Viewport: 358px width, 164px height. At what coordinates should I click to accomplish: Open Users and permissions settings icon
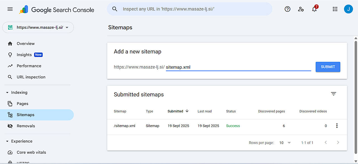(301, 9)
